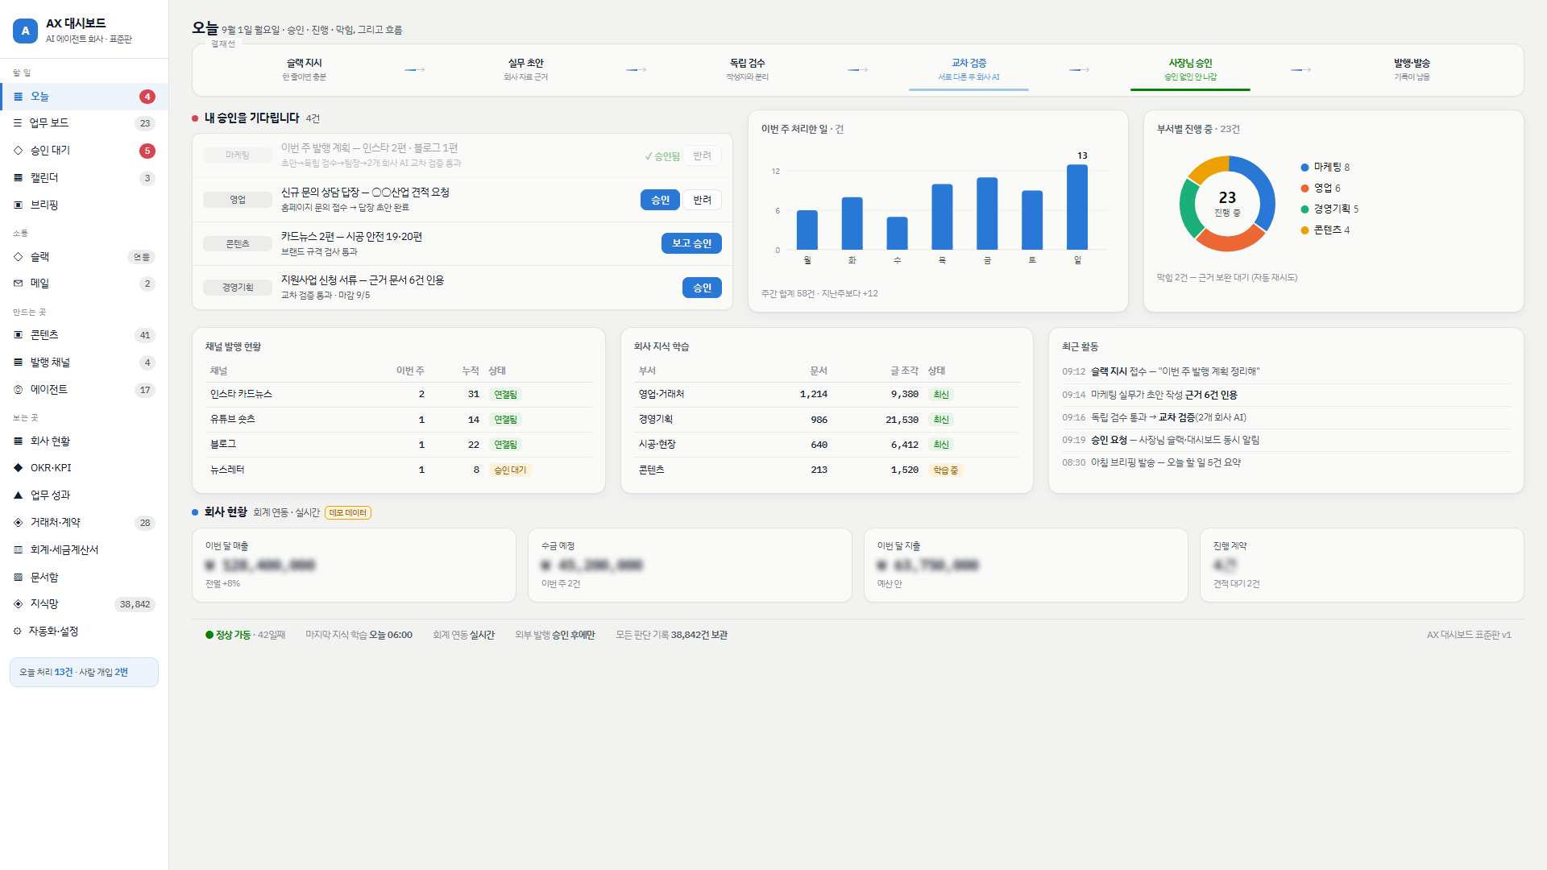
Task: Click 보고 승인 for 카드뉴스 2편
Action: click(x=691, y=243)
